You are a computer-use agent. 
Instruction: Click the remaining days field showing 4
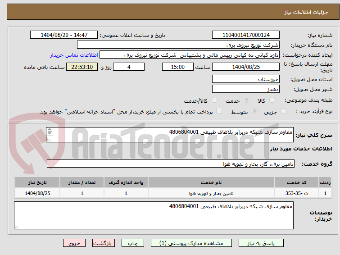tap(129, 67)
